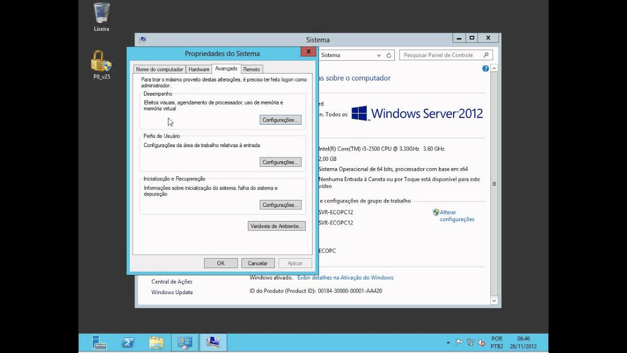627x353 pixels.
Task: Open the Central de Ações link
Action: (x=172, y=282)
